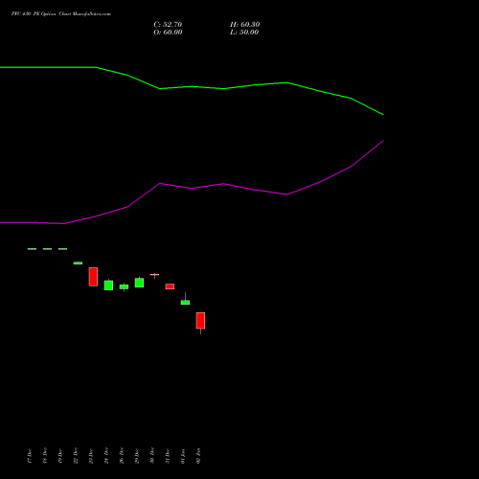Click the '19 Dec' date axis label
The height and width of the screenshot is (479, 479).
[x=60, y=456]
